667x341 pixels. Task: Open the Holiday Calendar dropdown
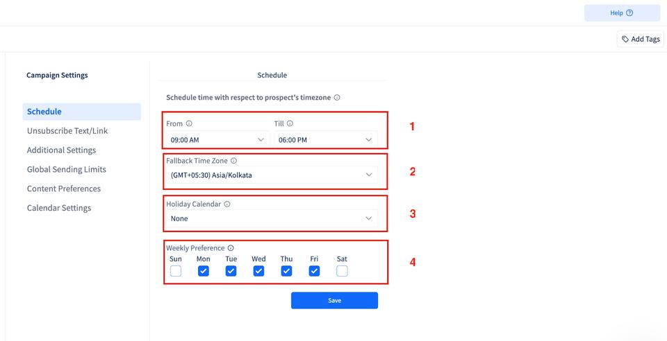[x=272, y=218]
